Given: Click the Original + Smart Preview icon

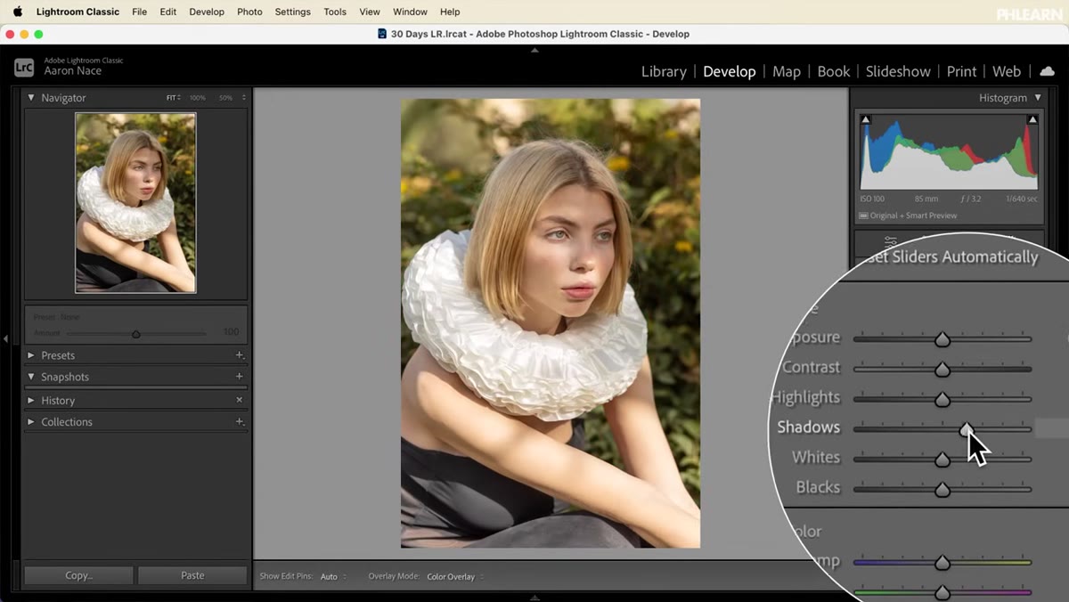Looking at the screenshot, I should pyautogui.click(x=863, y=216).
